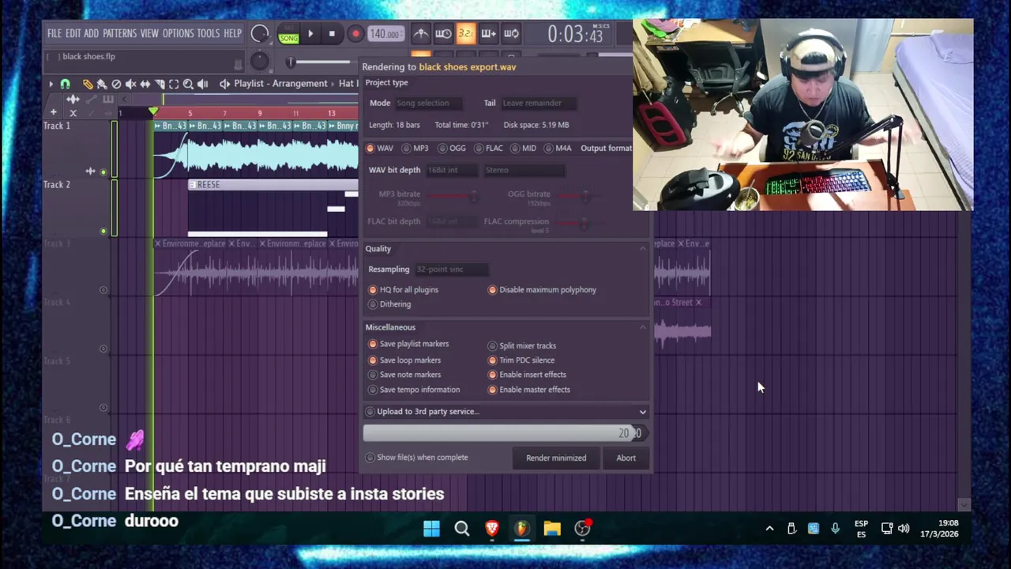Open the TOOLS menu
Screen dimensions: 1011x569
coord(209,33)
